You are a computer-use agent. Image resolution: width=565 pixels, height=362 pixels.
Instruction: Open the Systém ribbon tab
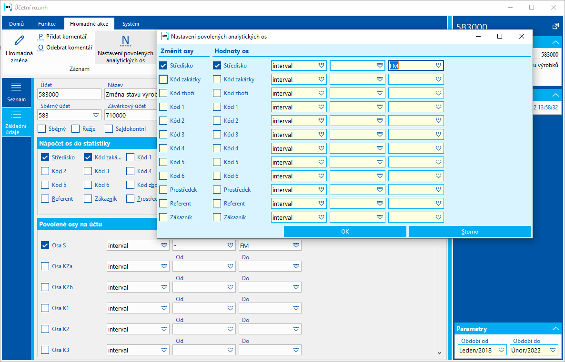pyautogui.click(x=131, y=24)
